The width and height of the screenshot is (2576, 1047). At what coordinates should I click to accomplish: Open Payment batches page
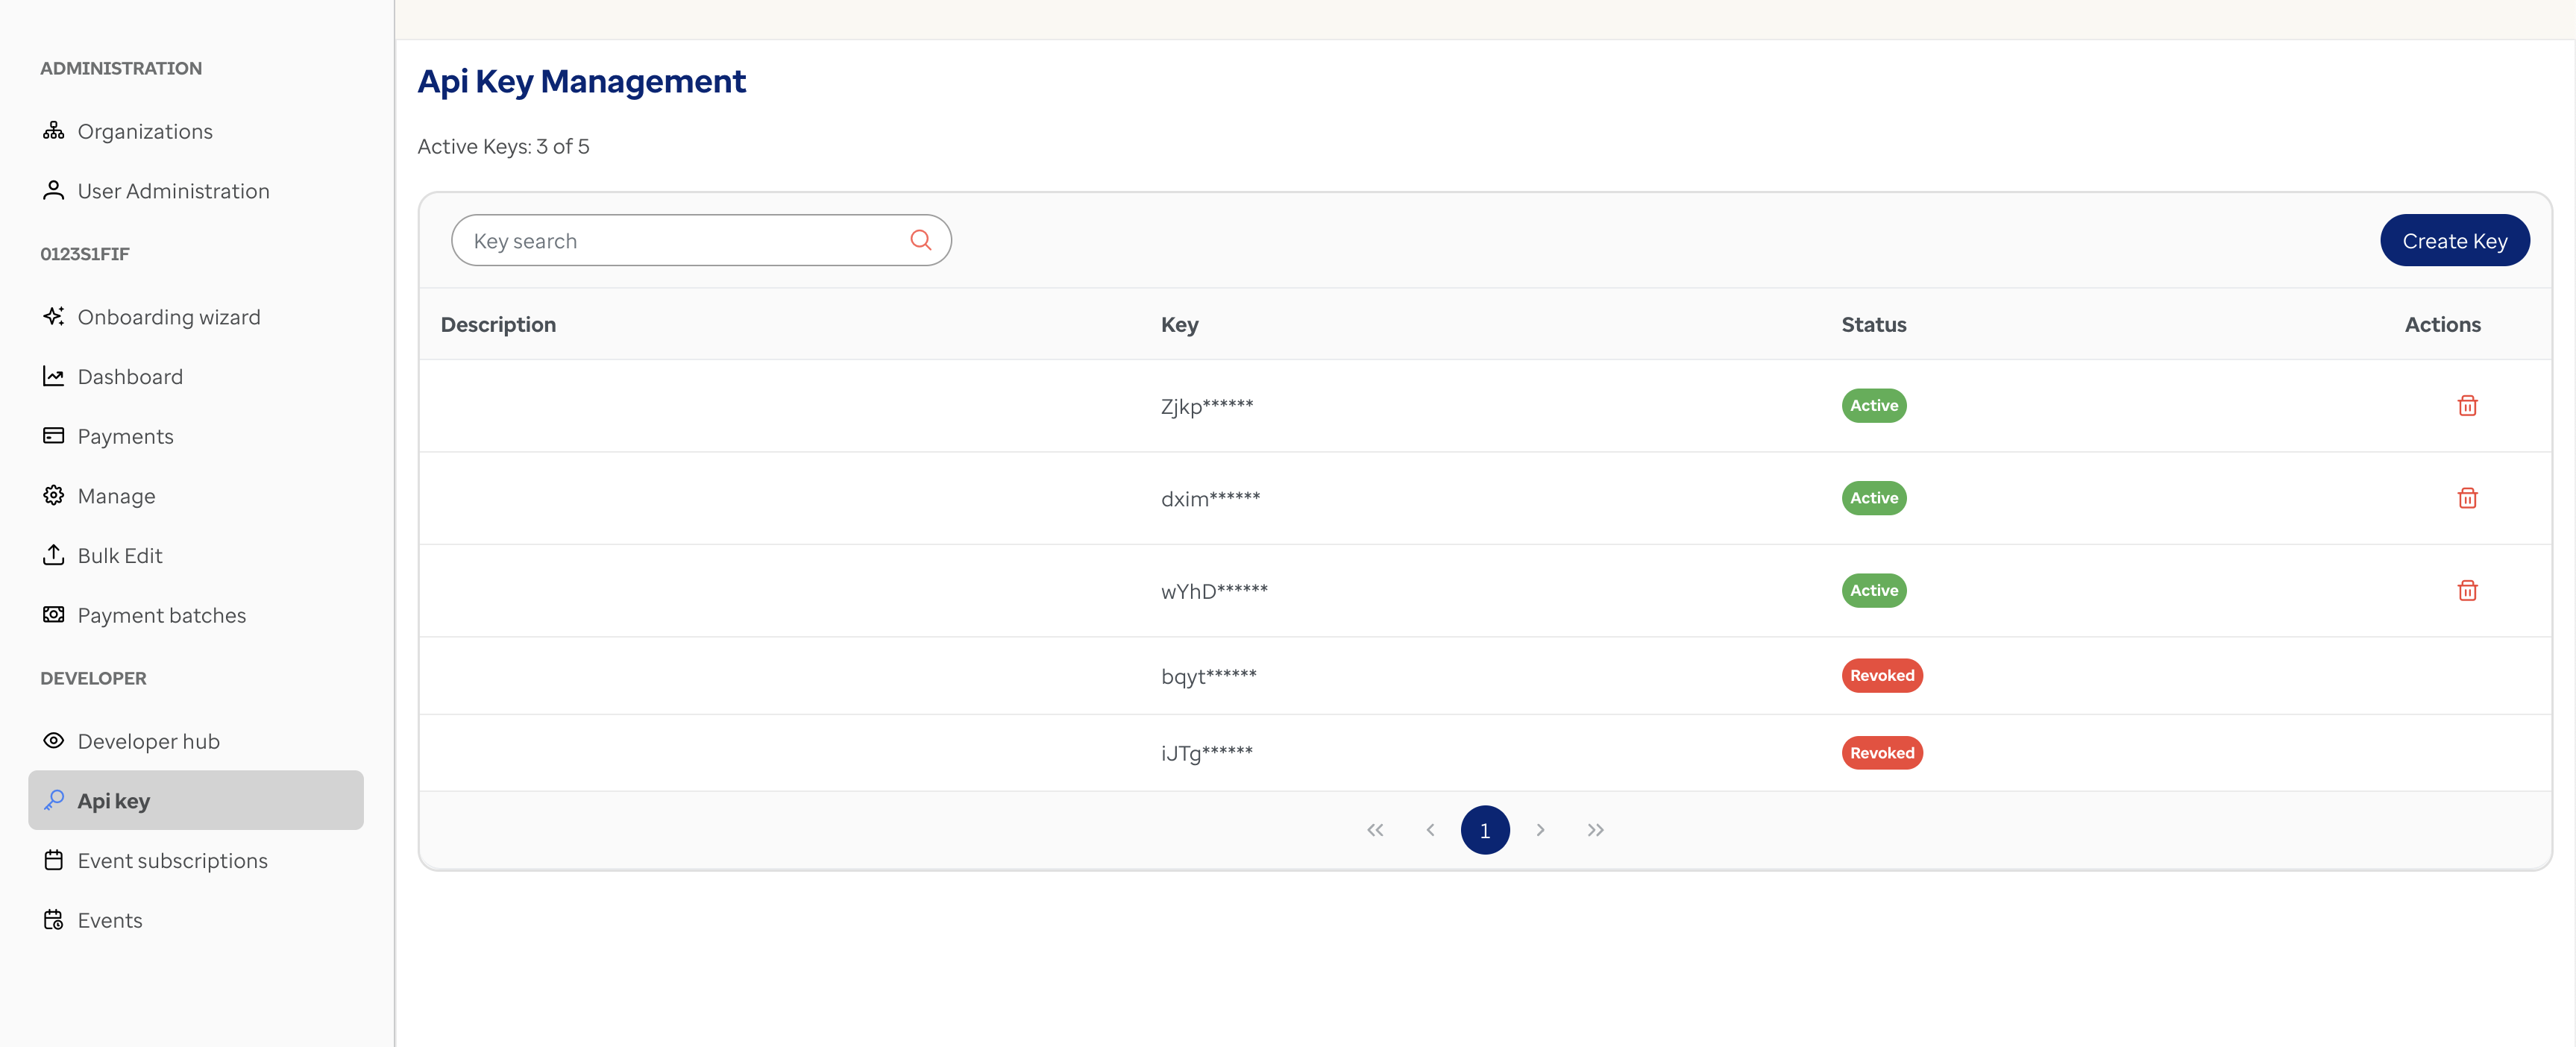[x=161, y=615]
